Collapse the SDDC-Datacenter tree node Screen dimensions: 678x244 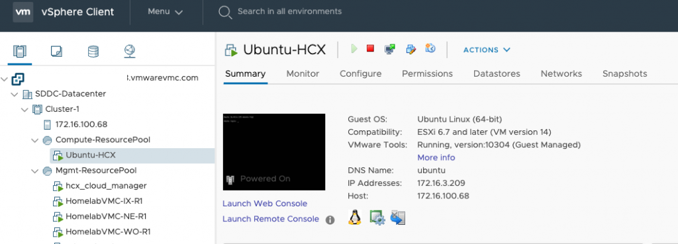15,94
